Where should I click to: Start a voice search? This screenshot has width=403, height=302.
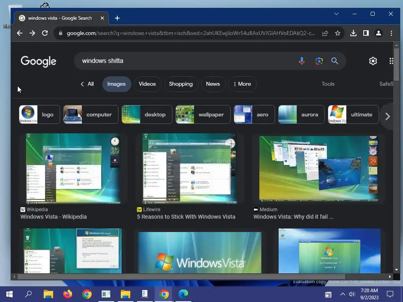[x=302, y=61]
